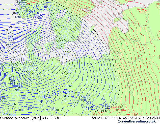
Task: Select the red 1016 isobar label
Action: (x=118, y=110)
